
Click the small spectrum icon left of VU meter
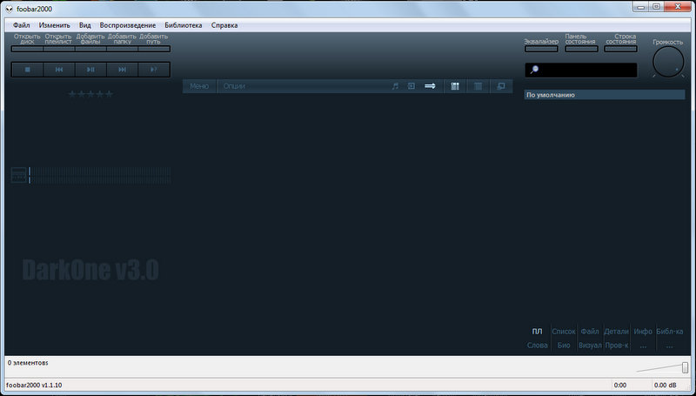[18, 175]
